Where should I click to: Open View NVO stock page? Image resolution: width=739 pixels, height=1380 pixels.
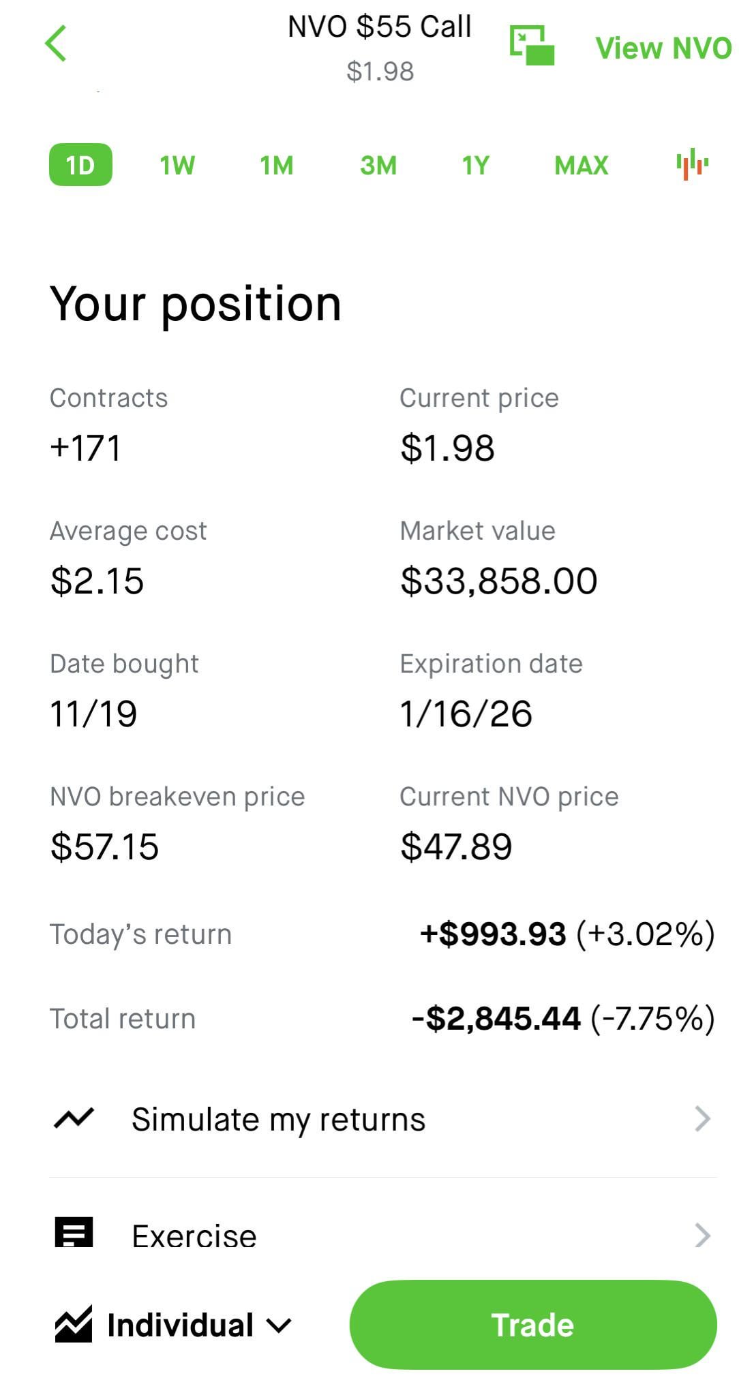[x=663, y=48]
